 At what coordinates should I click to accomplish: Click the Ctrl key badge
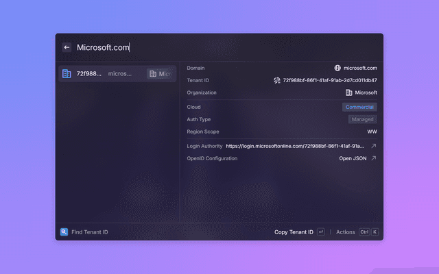[x=364, y=232]
